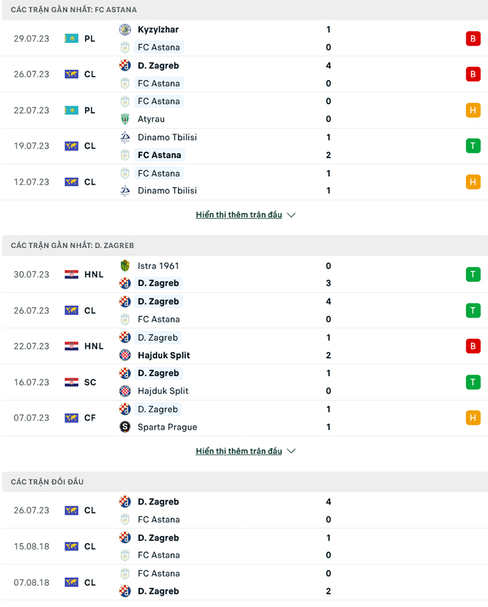The width and height of the screenshot is (488, 607).
Task: Click orange H badge for Sparta Prague match
Action: click(x=473, y=417)
